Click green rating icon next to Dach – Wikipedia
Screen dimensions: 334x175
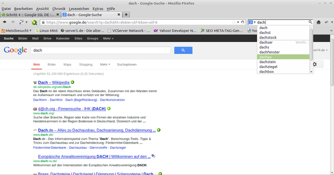(73, 82)
